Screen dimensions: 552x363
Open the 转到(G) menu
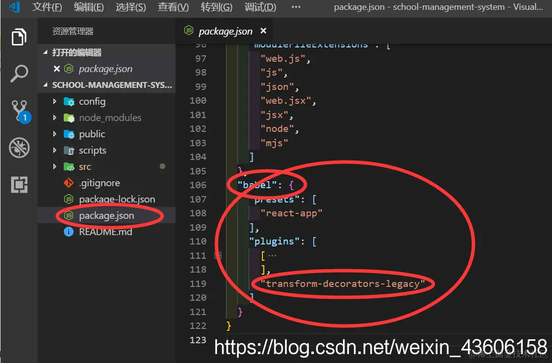[216, 7]
